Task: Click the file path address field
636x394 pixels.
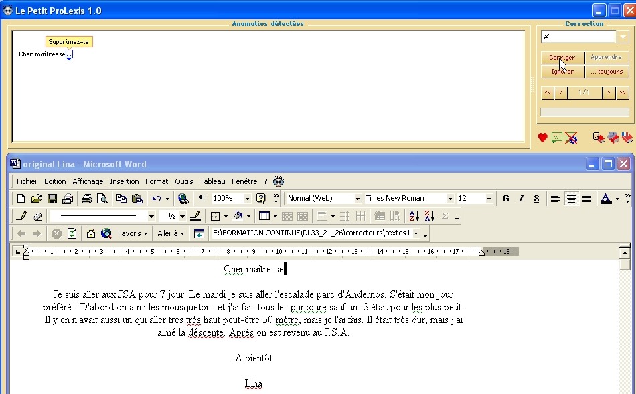Action: (x=313, y=233)
